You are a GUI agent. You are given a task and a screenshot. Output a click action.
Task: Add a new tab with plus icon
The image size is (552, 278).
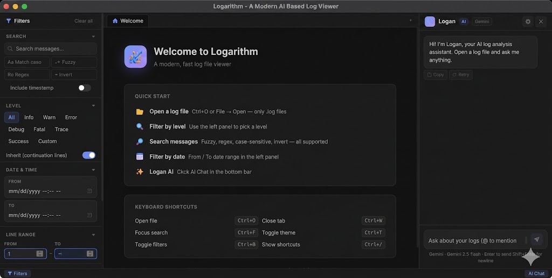coord(410,20)
